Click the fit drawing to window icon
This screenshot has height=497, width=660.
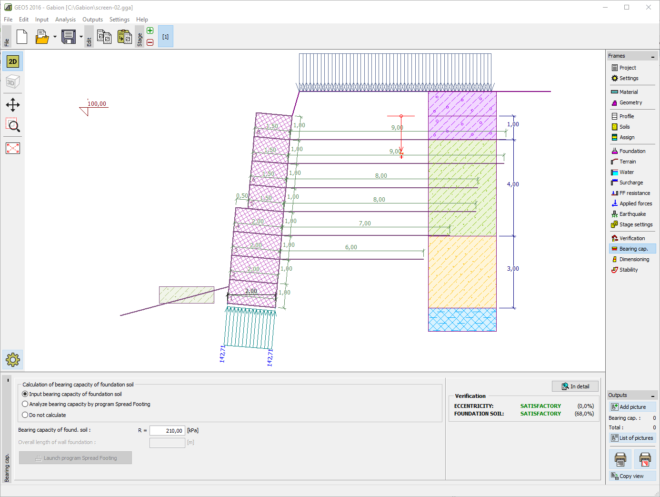(13, 148)
